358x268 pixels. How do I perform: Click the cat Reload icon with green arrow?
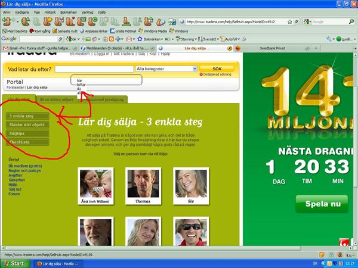[25, 21]
